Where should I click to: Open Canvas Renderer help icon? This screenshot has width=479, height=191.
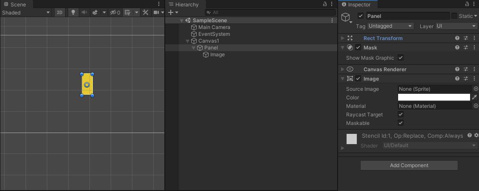point(457,69)
